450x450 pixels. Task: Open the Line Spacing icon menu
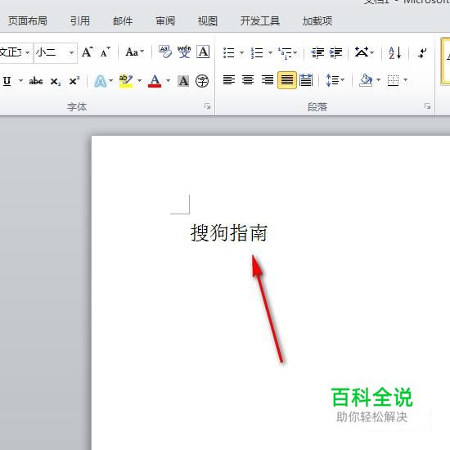click(335, 80)
